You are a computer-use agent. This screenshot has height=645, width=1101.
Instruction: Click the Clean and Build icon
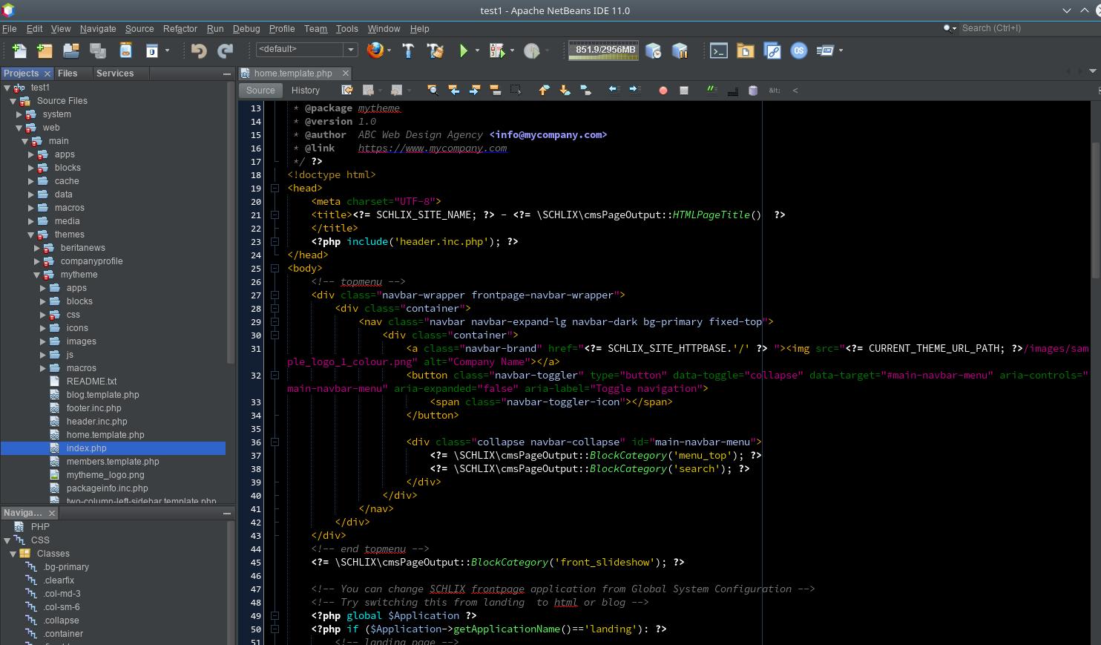(x=436, y=50)
